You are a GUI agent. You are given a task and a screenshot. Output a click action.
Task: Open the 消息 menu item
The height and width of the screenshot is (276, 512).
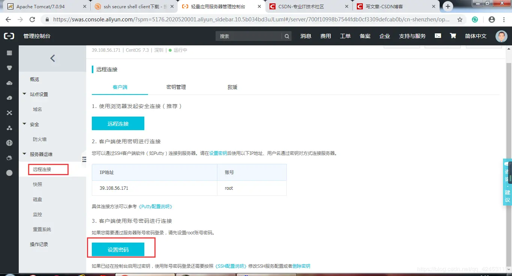pyautogui.click(x=305, y=36)
